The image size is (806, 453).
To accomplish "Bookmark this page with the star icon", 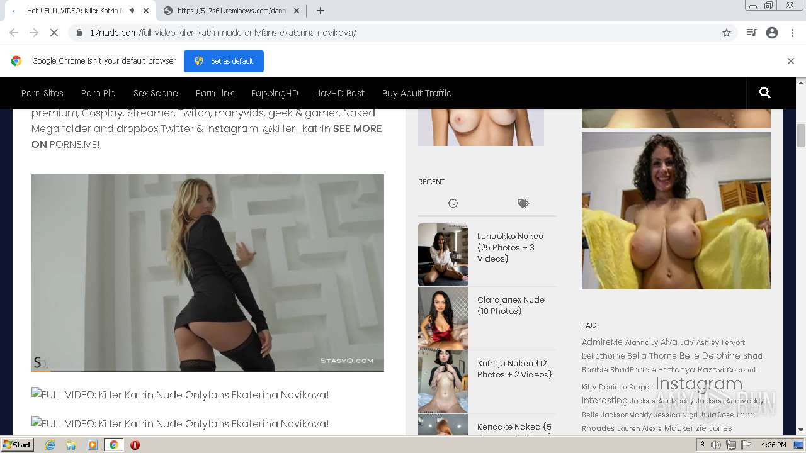I will (x=727, y=33).
